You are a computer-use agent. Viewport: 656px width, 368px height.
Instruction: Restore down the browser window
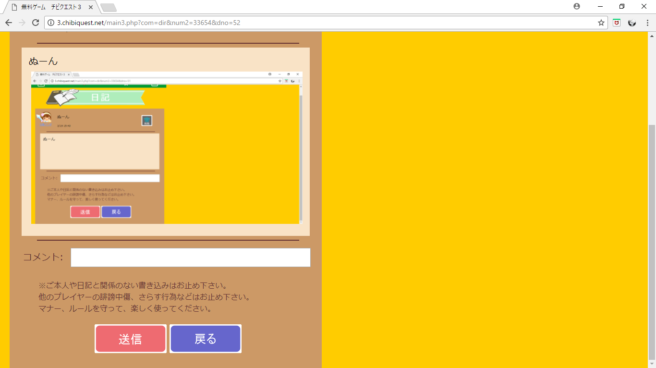pyautogui.click(x=622, y=7)
